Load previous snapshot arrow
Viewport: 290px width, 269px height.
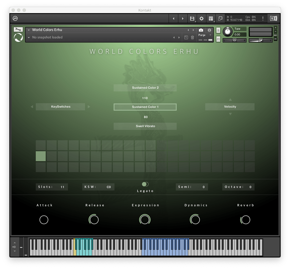tap(174, 37)
